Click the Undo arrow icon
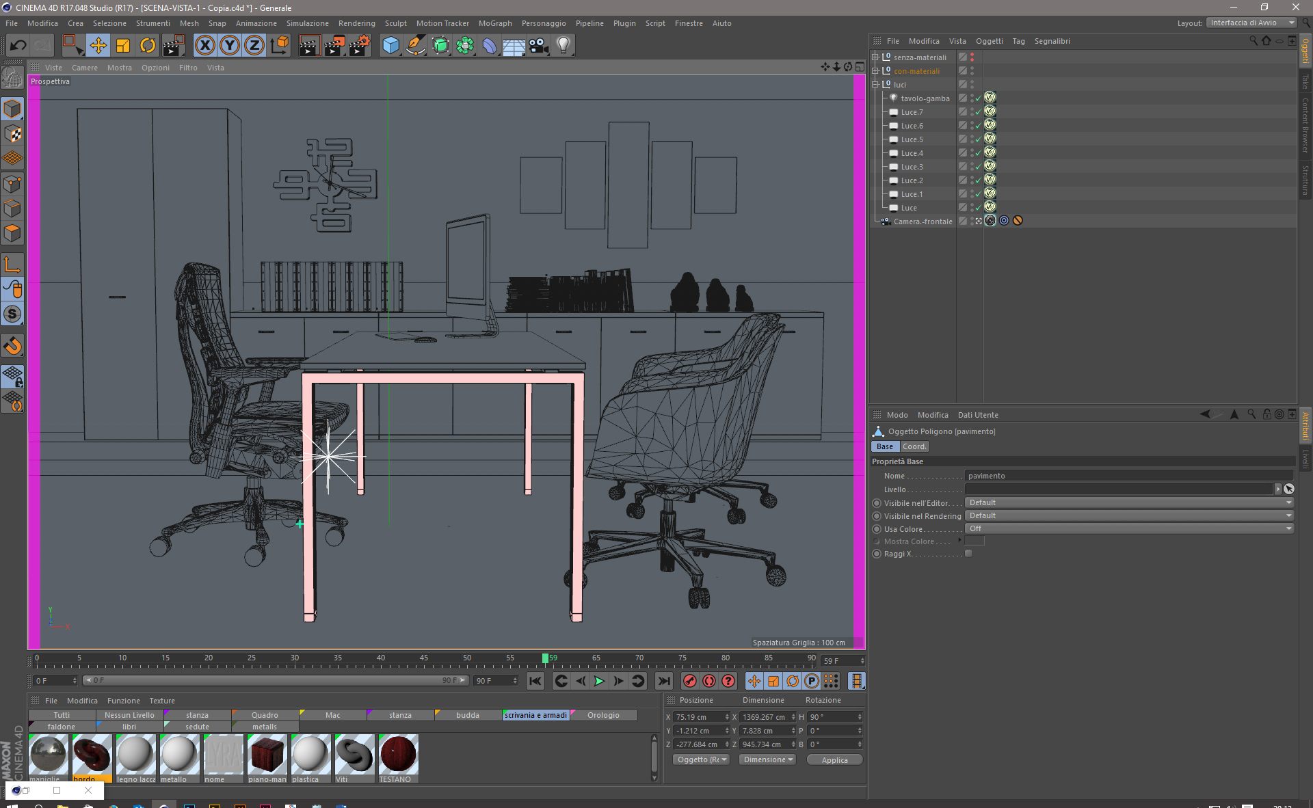The image size is (1313, 808). click(x=18, y=46)
